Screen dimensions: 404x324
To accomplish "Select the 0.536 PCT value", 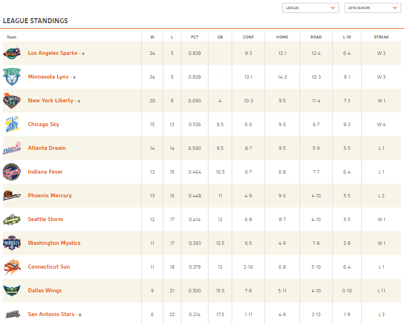I will (x=194, y=124).
